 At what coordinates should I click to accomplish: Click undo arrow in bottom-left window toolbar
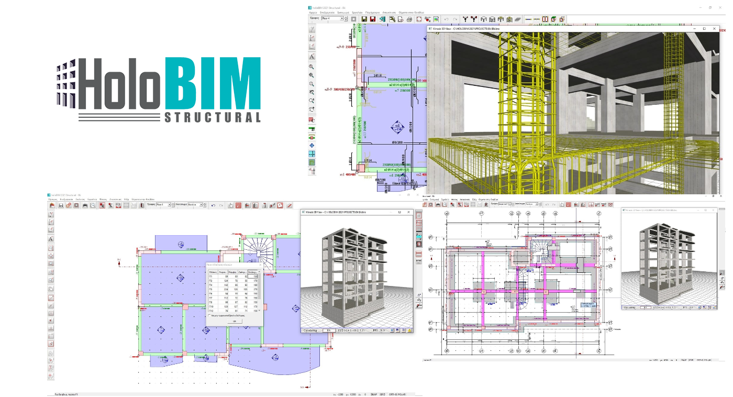(x=213, y=205)
